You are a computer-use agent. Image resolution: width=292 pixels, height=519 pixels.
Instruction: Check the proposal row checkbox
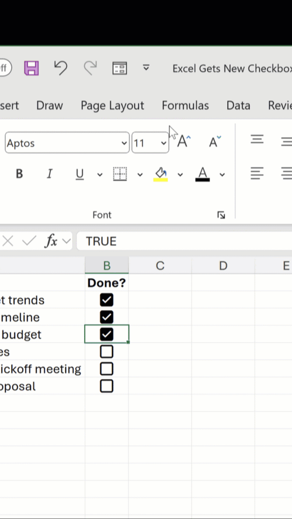coord(107,386)
